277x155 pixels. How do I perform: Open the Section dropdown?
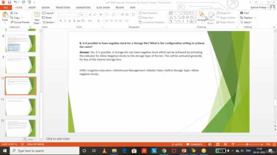pyautogui.click(x=49, y=22)
